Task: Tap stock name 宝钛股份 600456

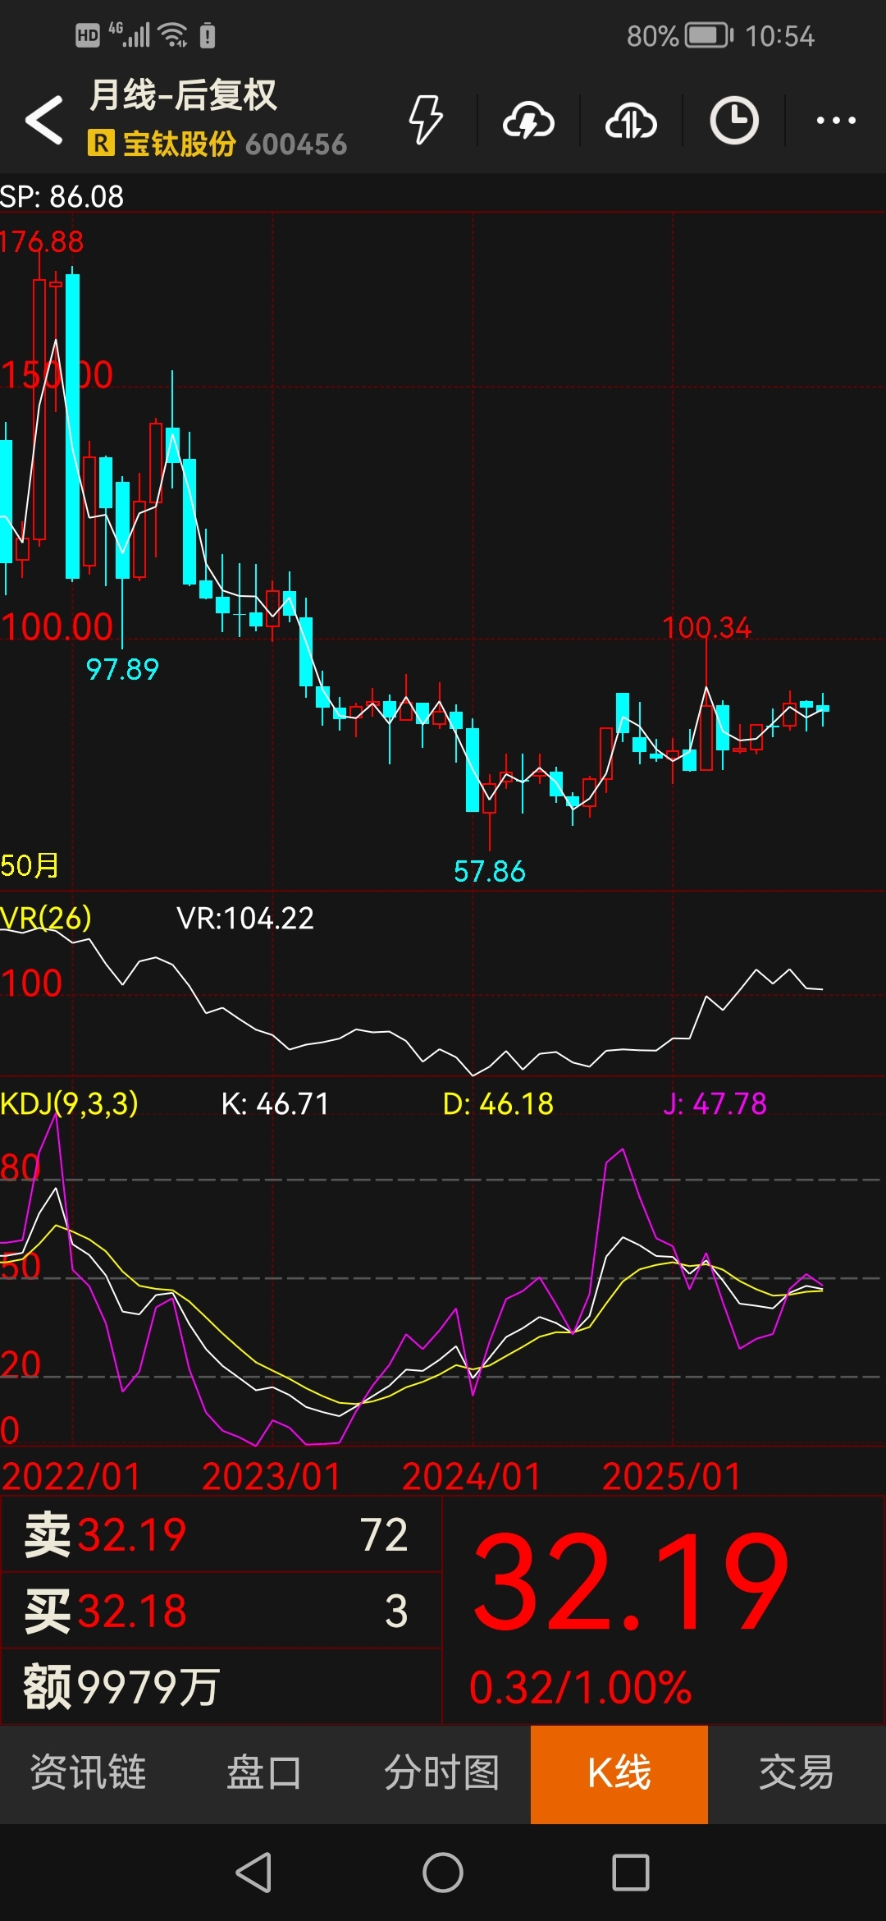Action: coord(235,144)
